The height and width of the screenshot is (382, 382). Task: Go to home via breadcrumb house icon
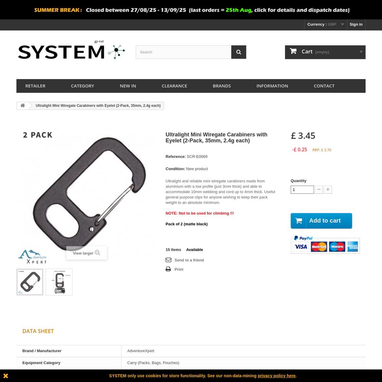pos(23,105)
